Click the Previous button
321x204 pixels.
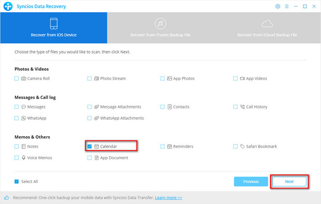tap(251, 182)
